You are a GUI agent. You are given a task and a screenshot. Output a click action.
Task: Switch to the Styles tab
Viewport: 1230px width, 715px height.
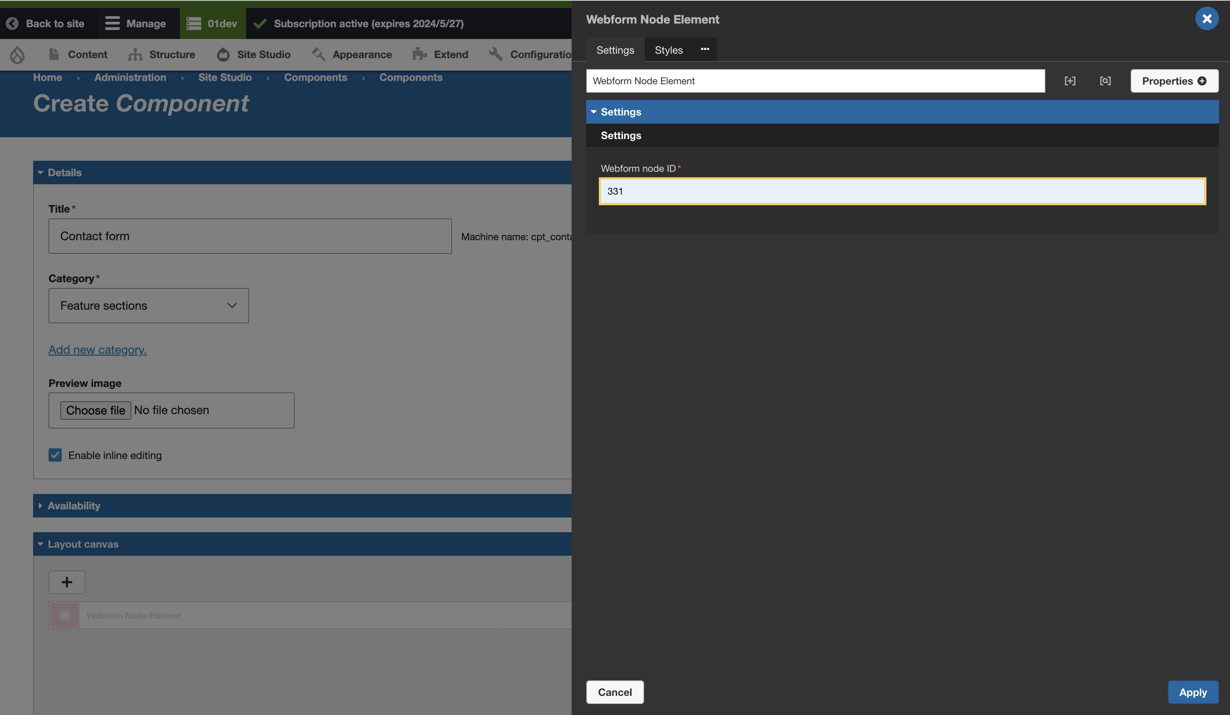tap(668, 50)
